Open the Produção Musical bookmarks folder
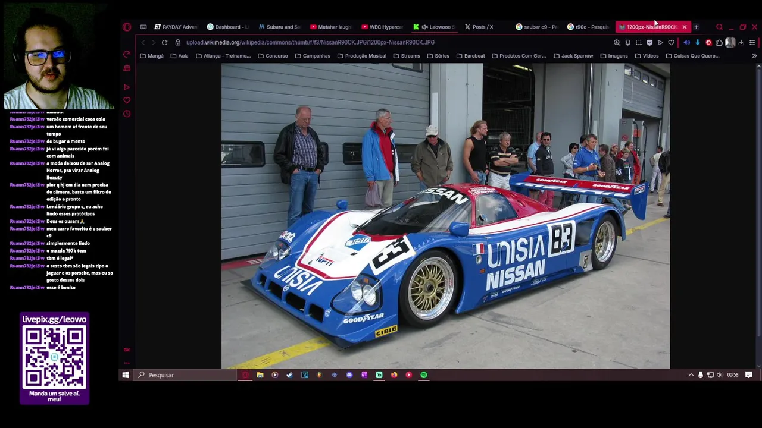 [x=361, y=56]
